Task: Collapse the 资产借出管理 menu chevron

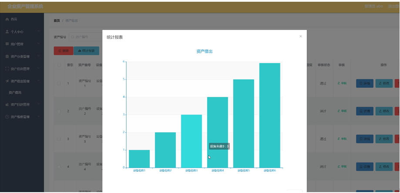Action: tap(39, 81)
